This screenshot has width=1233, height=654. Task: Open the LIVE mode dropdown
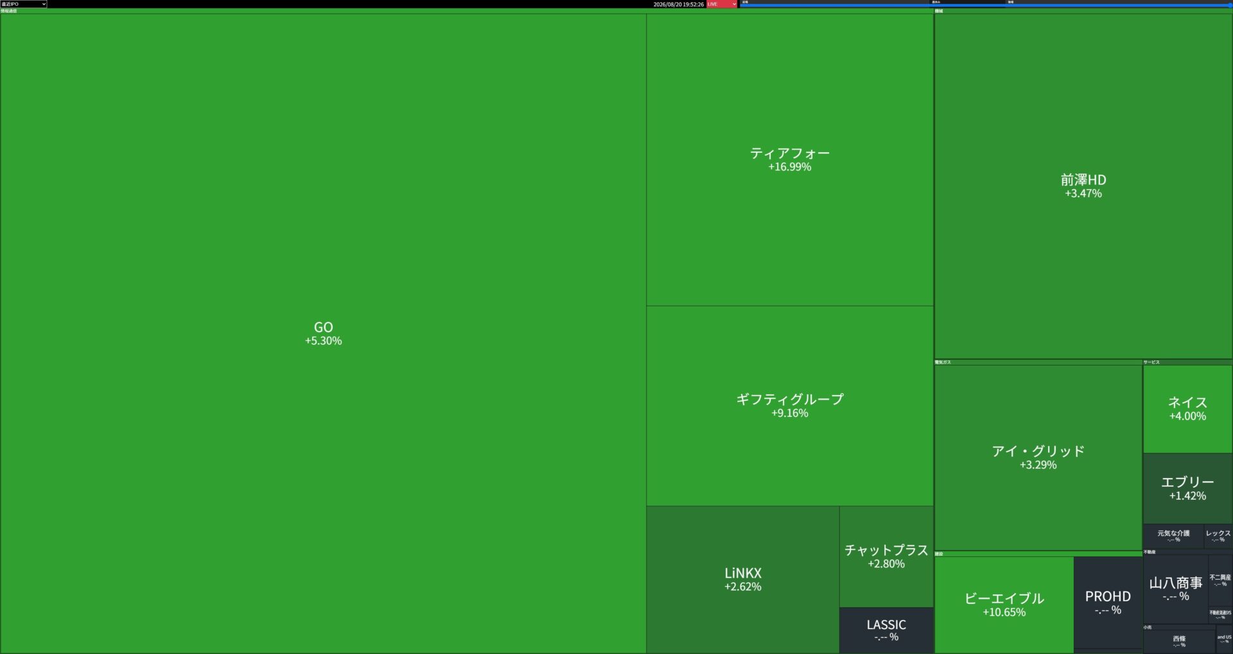click(722, 4)
